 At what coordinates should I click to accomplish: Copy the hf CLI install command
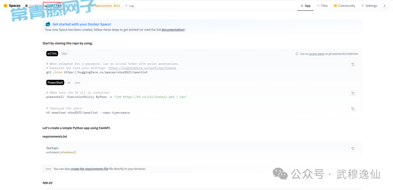(x=352, y=93)
